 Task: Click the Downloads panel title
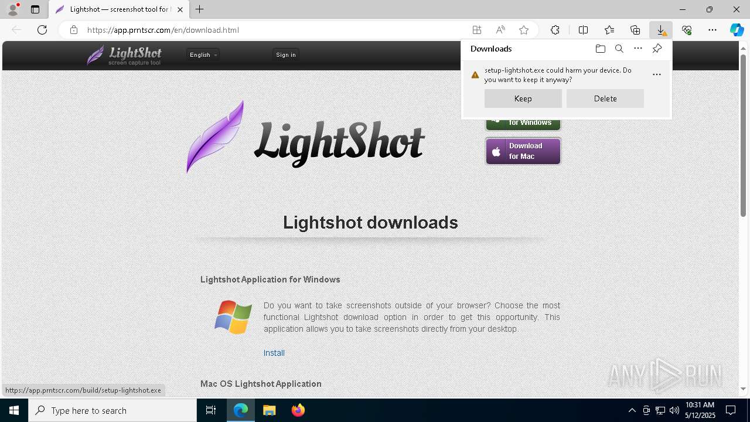coord(491,49)
